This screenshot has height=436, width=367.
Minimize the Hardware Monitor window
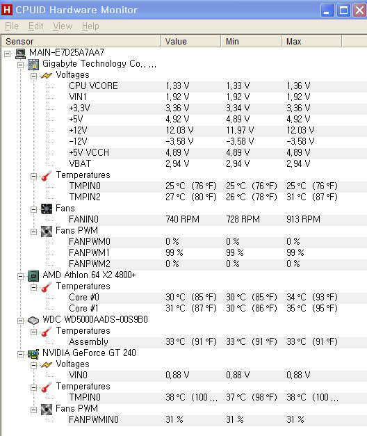coord(327,10)
